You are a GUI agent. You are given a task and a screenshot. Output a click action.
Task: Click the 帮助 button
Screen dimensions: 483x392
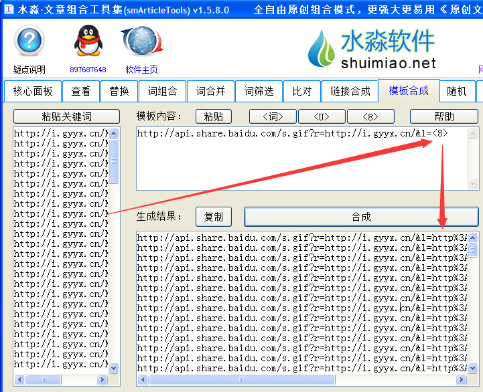pyautogui.click(x=444, y=116)
